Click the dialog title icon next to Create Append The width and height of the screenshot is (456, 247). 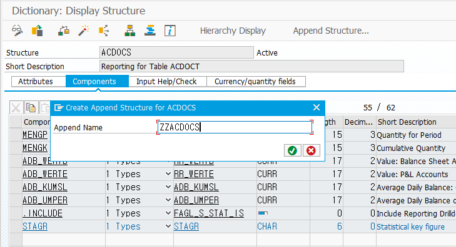pyautogui.click(x=59, y=108)
